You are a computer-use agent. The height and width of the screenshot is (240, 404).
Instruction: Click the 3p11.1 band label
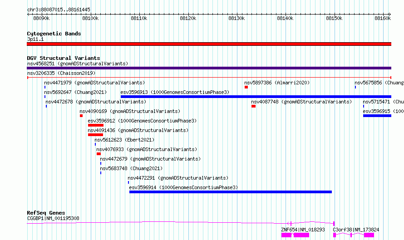(35, 39)
